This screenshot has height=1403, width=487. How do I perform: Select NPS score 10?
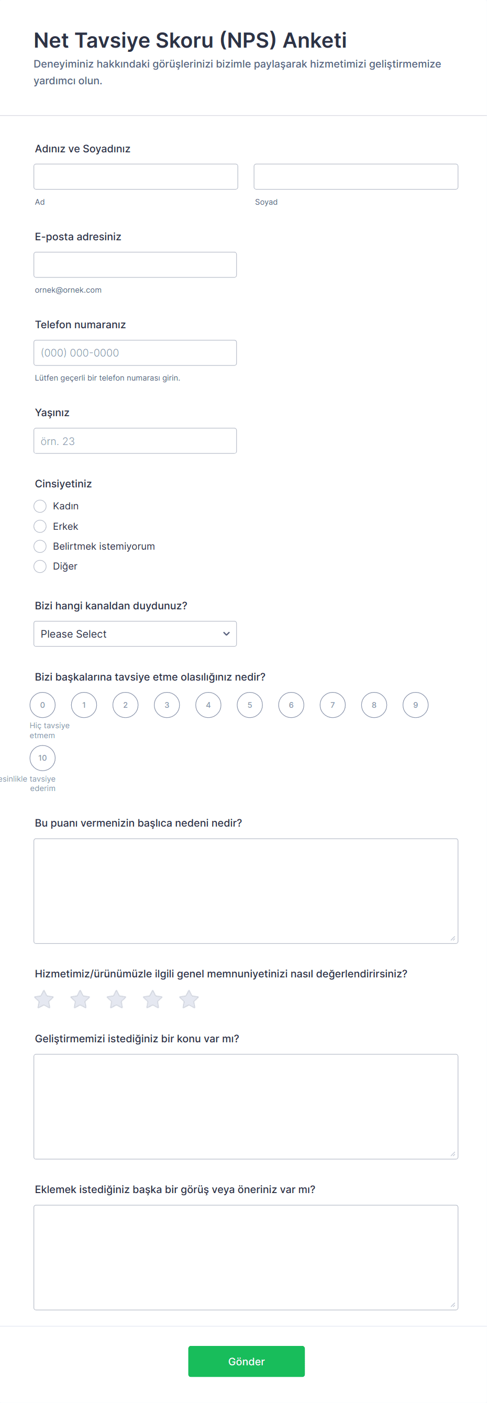click(x=42, y=758)
